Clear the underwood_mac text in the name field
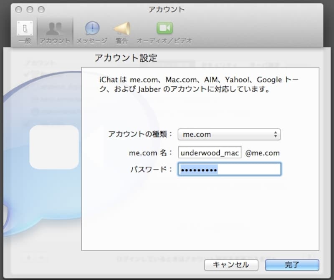Image resolution: width=334 pixels, height=280 pixels. 210,152
